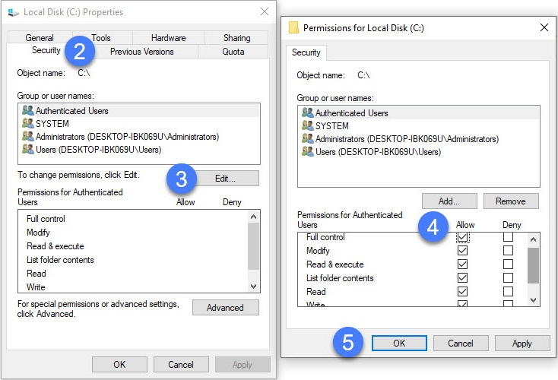Open the Previous Versions tab
558x380 pixels.
pos(142,52)
